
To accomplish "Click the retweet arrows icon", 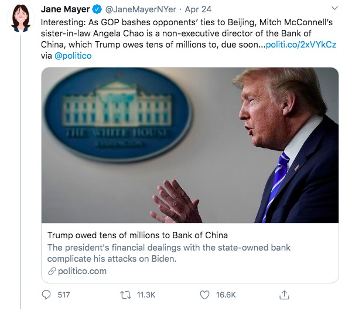I will [x=125, y=295].
